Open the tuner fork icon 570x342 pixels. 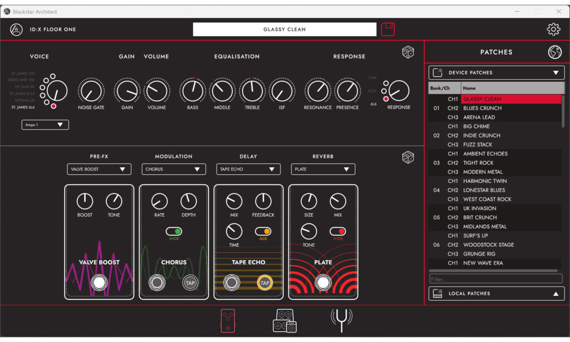[341, 320]
